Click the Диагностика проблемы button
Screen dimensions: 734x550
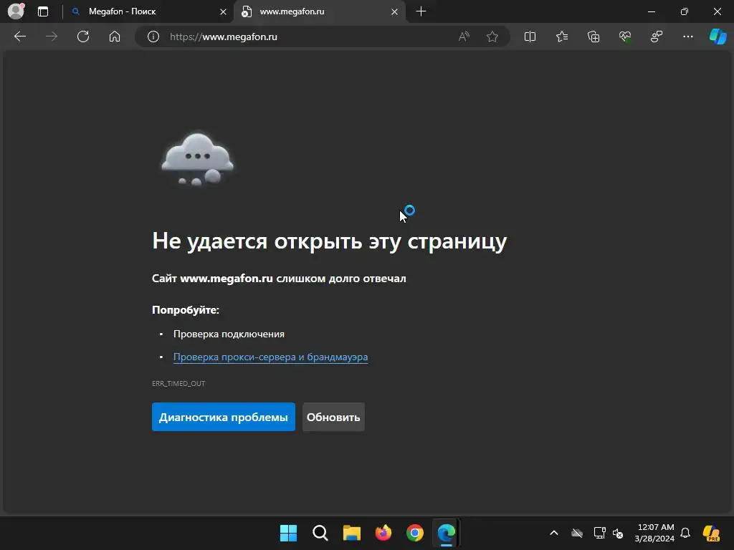[x=224, y=417]
